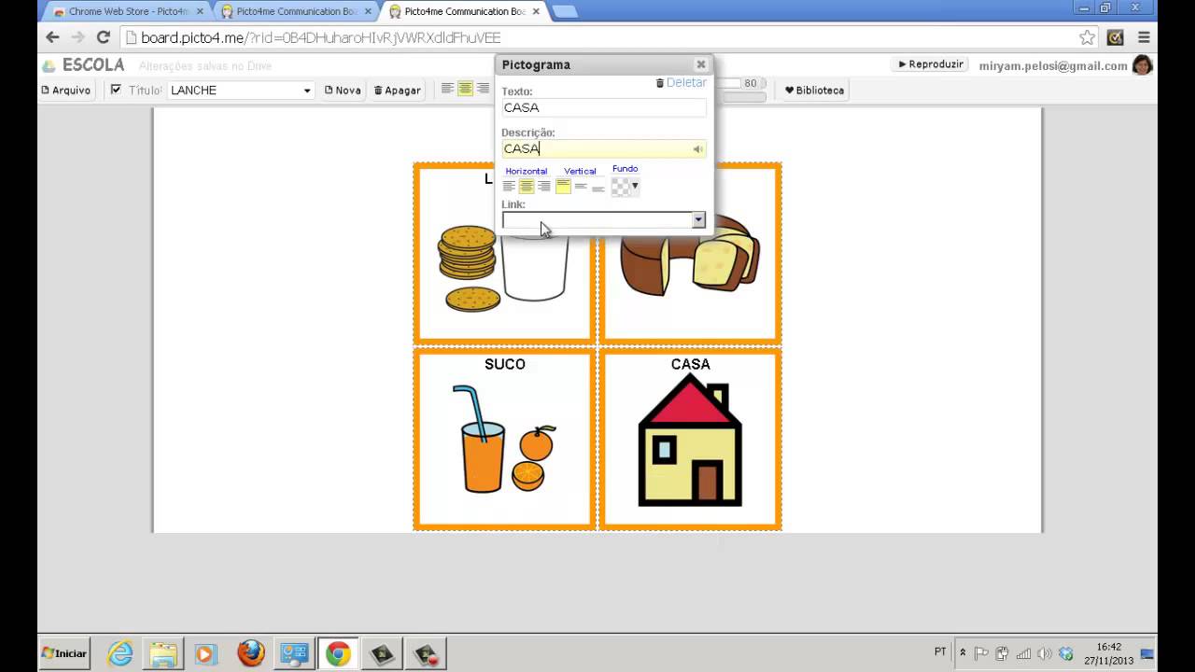The width and height of the screenshot is (1195, 672).
Task: Go forward to next page
Action: [78, 37]
